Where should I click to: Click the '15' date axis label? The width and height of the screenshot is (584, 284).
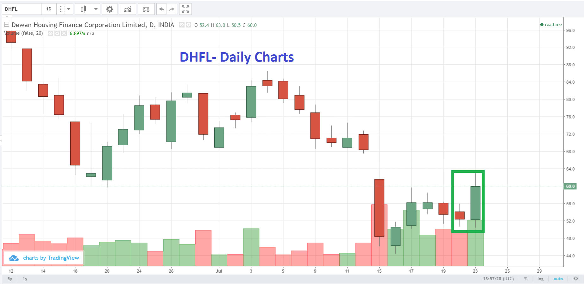tap(379, 271)
